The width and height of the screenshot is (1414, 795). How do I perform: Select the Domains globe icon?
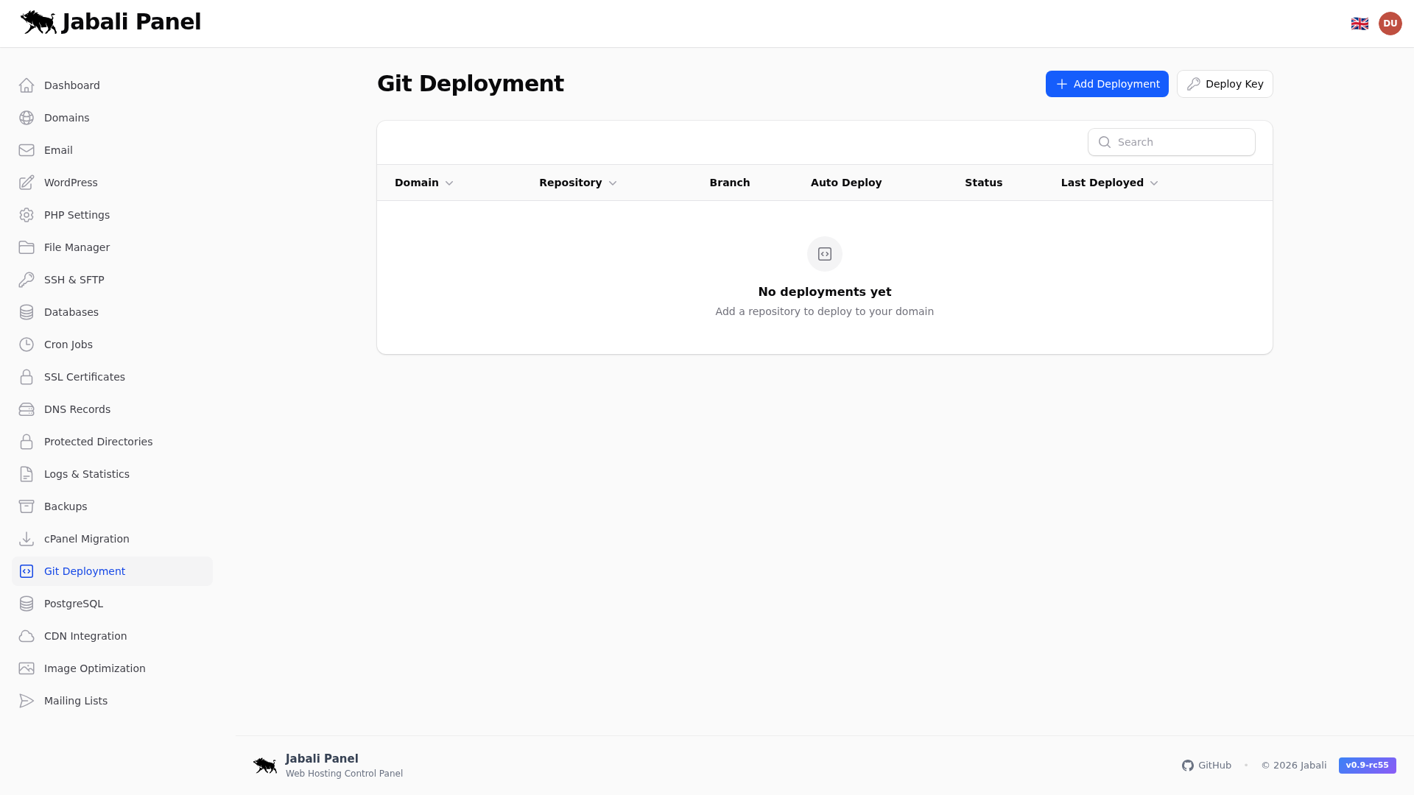[27, 118]
